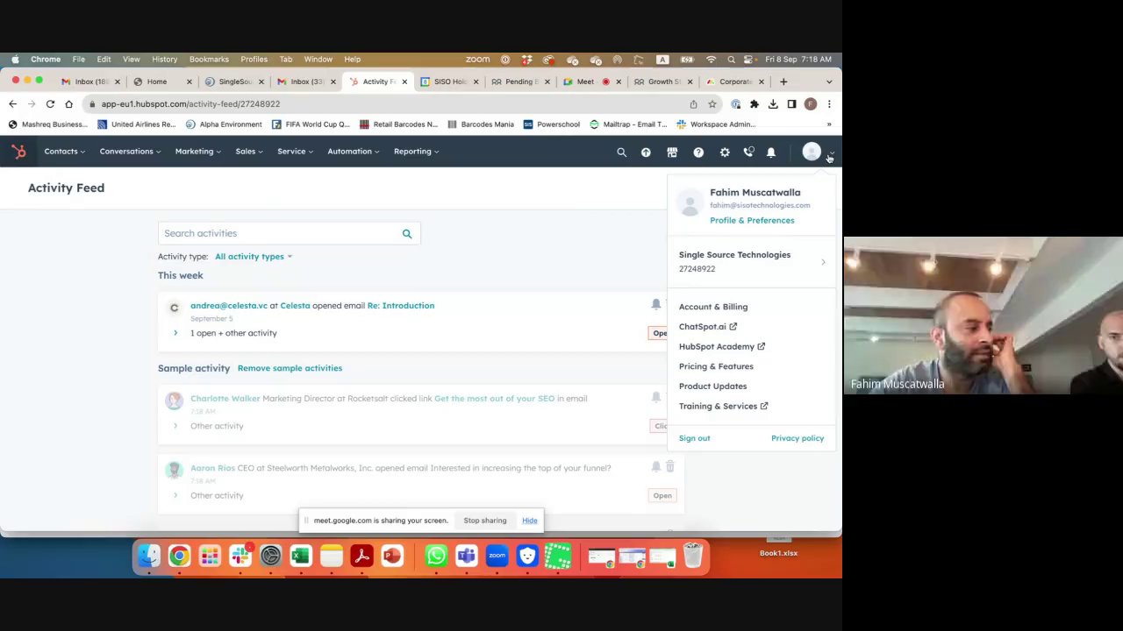Image resolution: width=1123 pixels, height=631 pixels.
Task: Select Product Updates menu entry
Action: (x=712, y=386)
